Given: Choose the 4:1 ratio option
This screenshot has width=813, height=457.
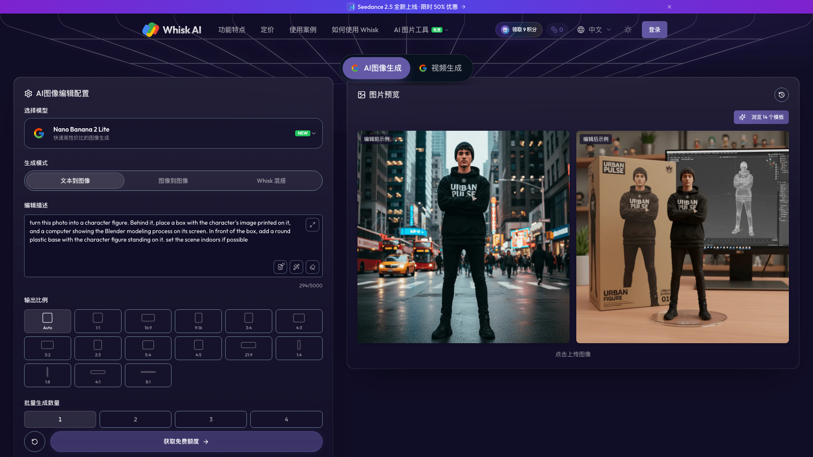Looking at the screenshot, I should pyautogui.click(x=98, y=375).
